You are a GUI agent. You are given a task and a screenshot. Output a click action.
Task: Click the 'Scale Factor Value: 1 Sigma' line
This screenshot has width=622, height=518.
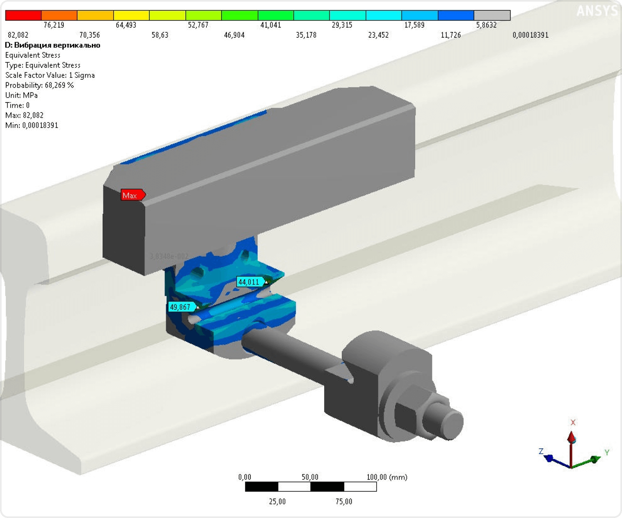[50, 75]
